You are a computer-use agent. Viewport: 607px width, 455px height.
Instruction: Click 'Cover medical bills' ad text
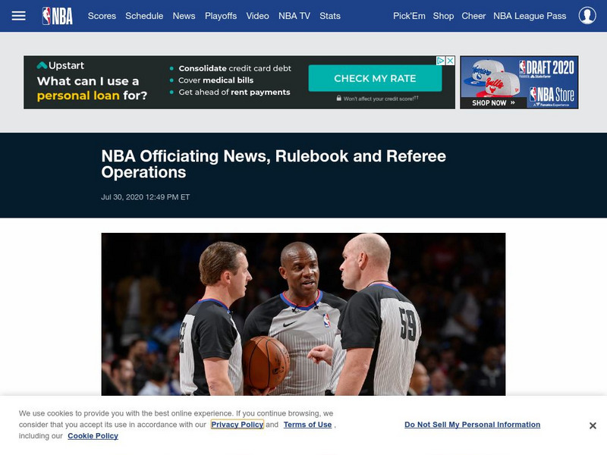coord(215,80)
